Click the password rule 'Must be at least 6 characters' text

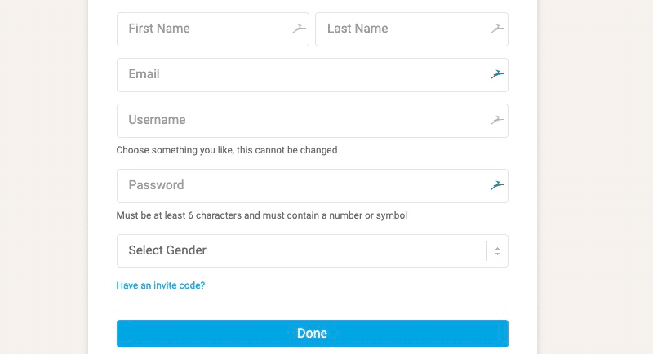point(261,215)
